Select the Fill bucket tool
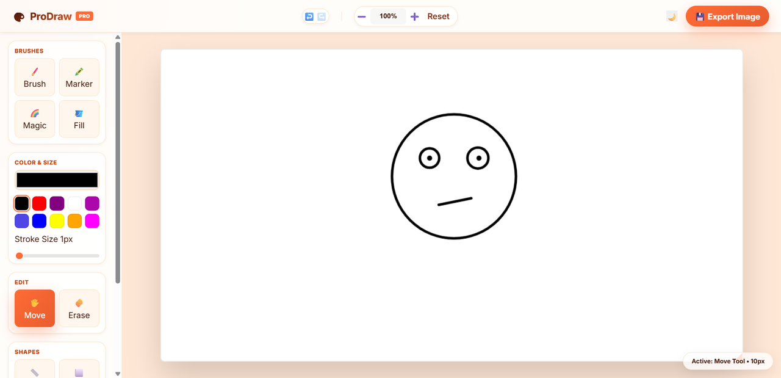781x378 pixels. click(x=79, y=118)
